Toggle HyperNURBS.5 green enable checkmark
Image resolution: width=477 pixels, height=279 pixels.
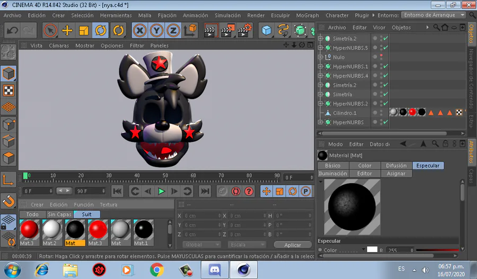point(386,48)
